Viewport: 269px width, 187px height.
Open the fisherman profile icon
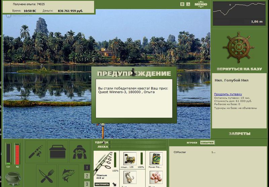tap(80, 152)
